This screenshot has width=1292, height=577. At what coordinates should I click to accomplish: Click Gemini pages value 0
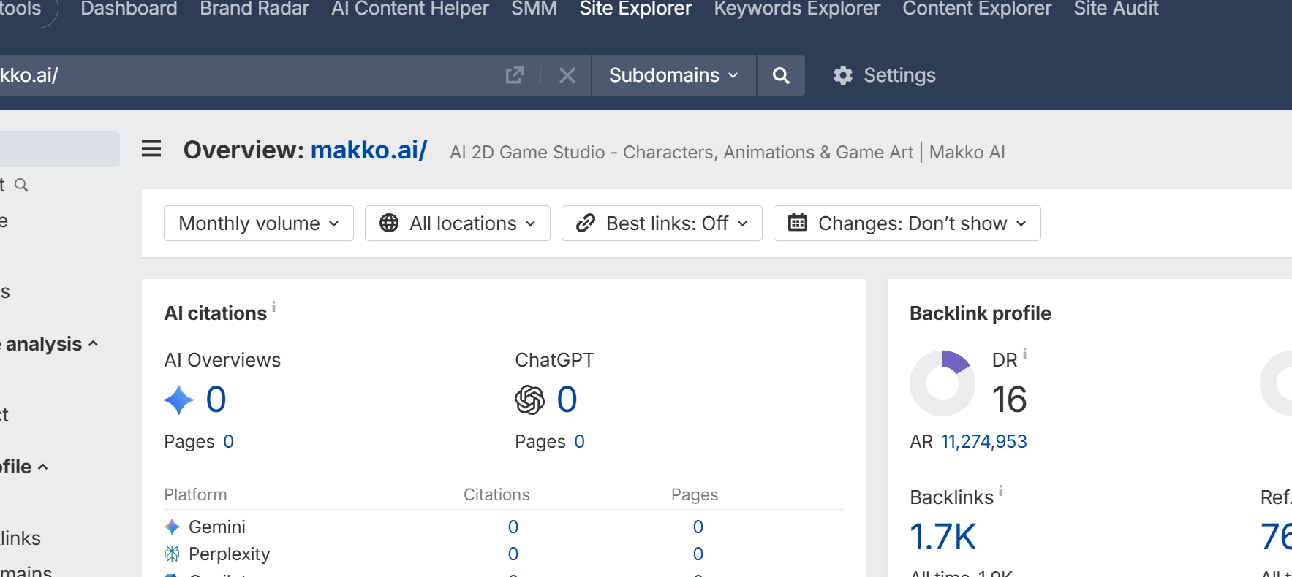tap(698, 527)
